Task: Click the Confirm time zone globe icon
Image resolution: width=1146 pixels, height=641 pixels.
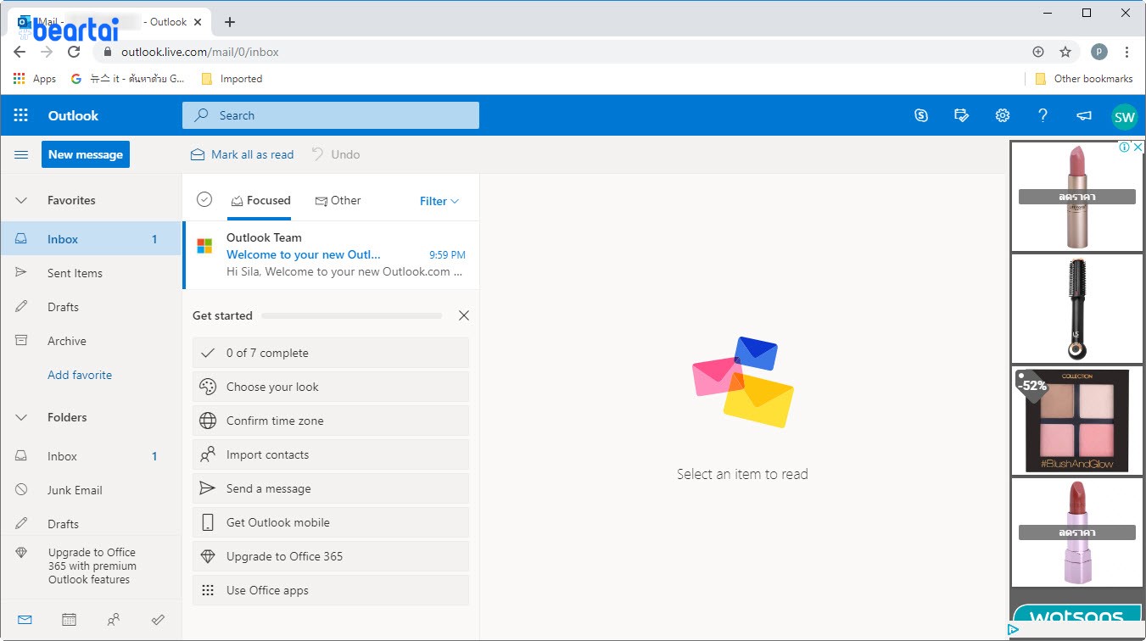Action: coord(208,421)
